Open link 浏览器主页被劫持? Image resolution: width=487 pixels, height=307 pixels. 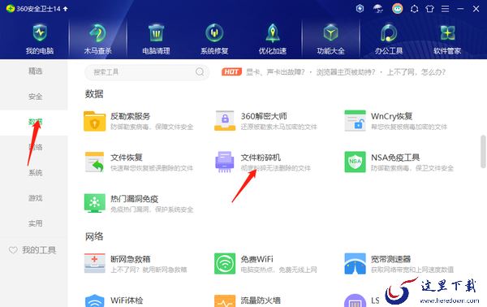tap(346, 72)
